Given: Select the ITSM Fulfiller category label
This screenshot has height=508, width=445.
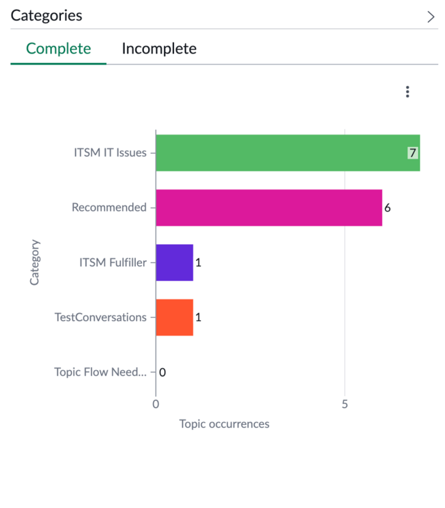Looking at the screenshot, I should click(x=112, y=262).
